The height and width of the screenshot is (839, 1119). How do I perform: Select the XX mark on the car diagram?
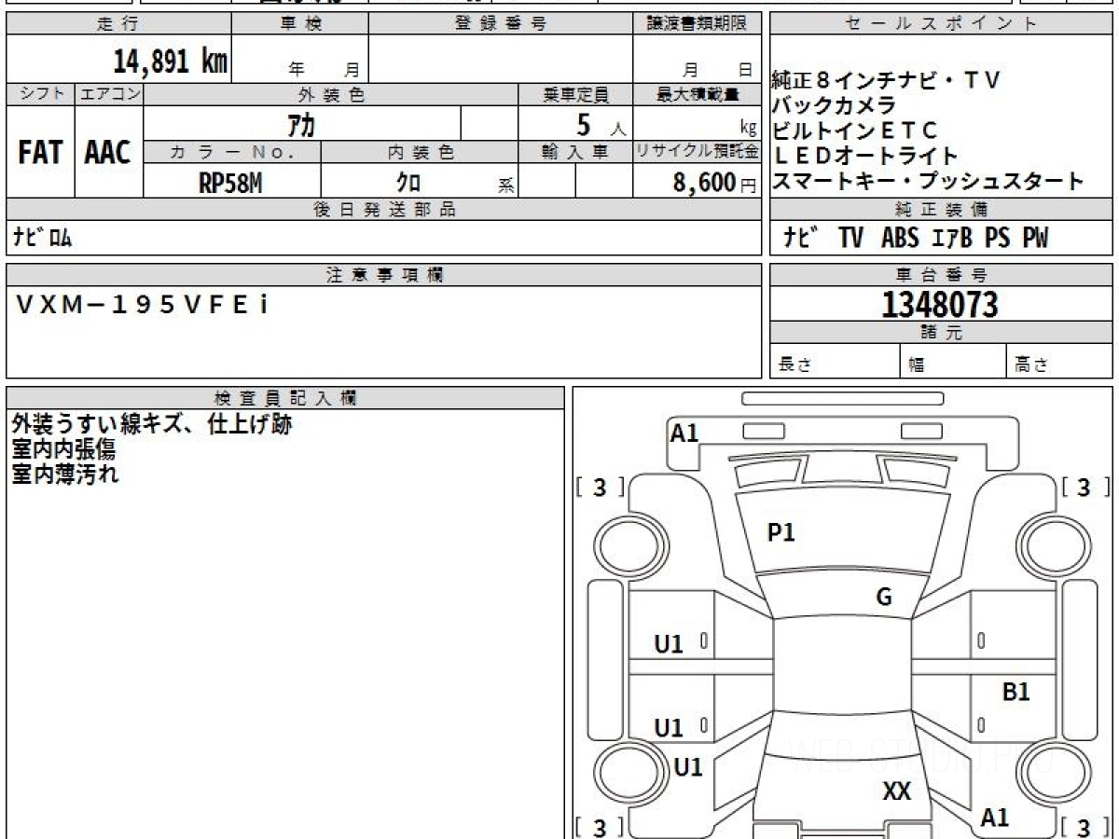click(x=896, y=791)
